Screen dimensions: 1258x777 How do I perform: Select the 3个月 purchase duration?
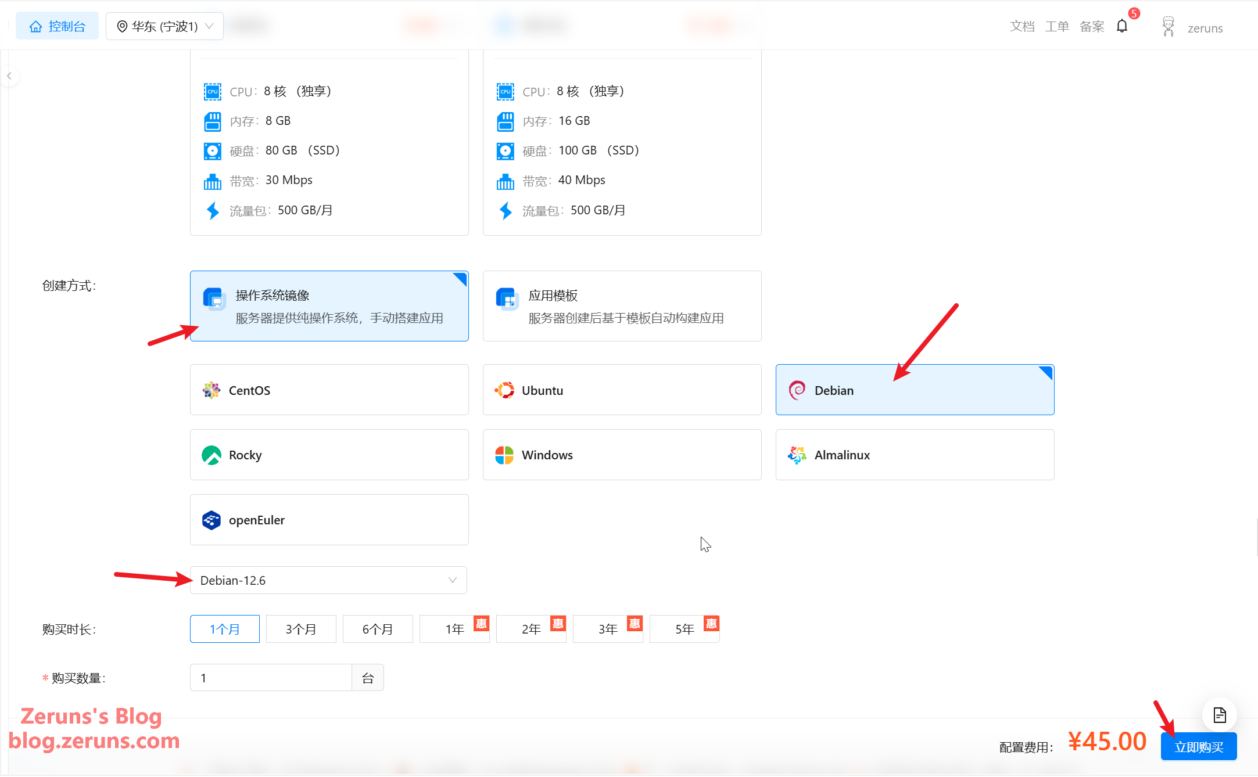301,629
